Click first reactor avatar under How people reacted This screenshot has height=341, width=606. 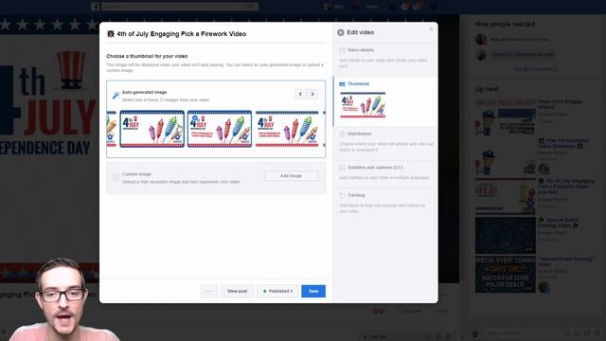[481, 40]
